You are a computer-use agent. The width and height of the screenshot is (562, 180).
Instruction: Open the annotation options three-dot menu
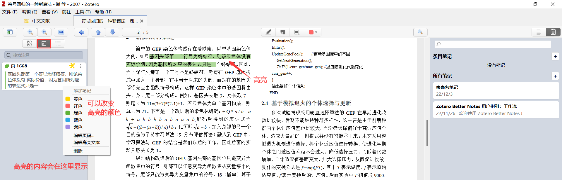(80, 66)
